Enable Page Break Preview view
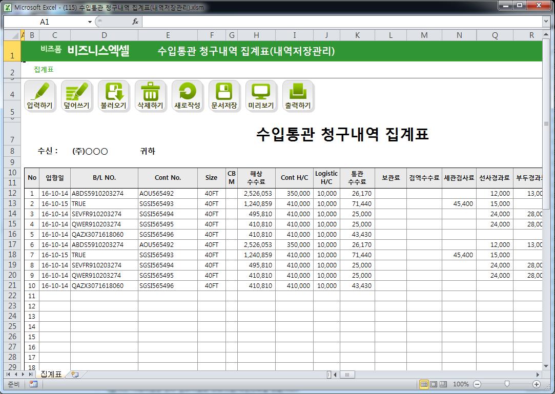Image resolution: width=555 pixels, height=394 pixels. (x=443, y=384)
